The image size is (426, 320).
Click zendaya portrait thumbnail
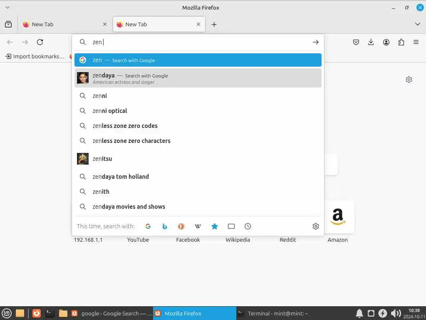(83, 78)
